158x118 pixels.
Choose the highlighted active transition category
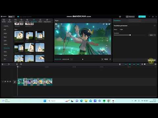7,48
